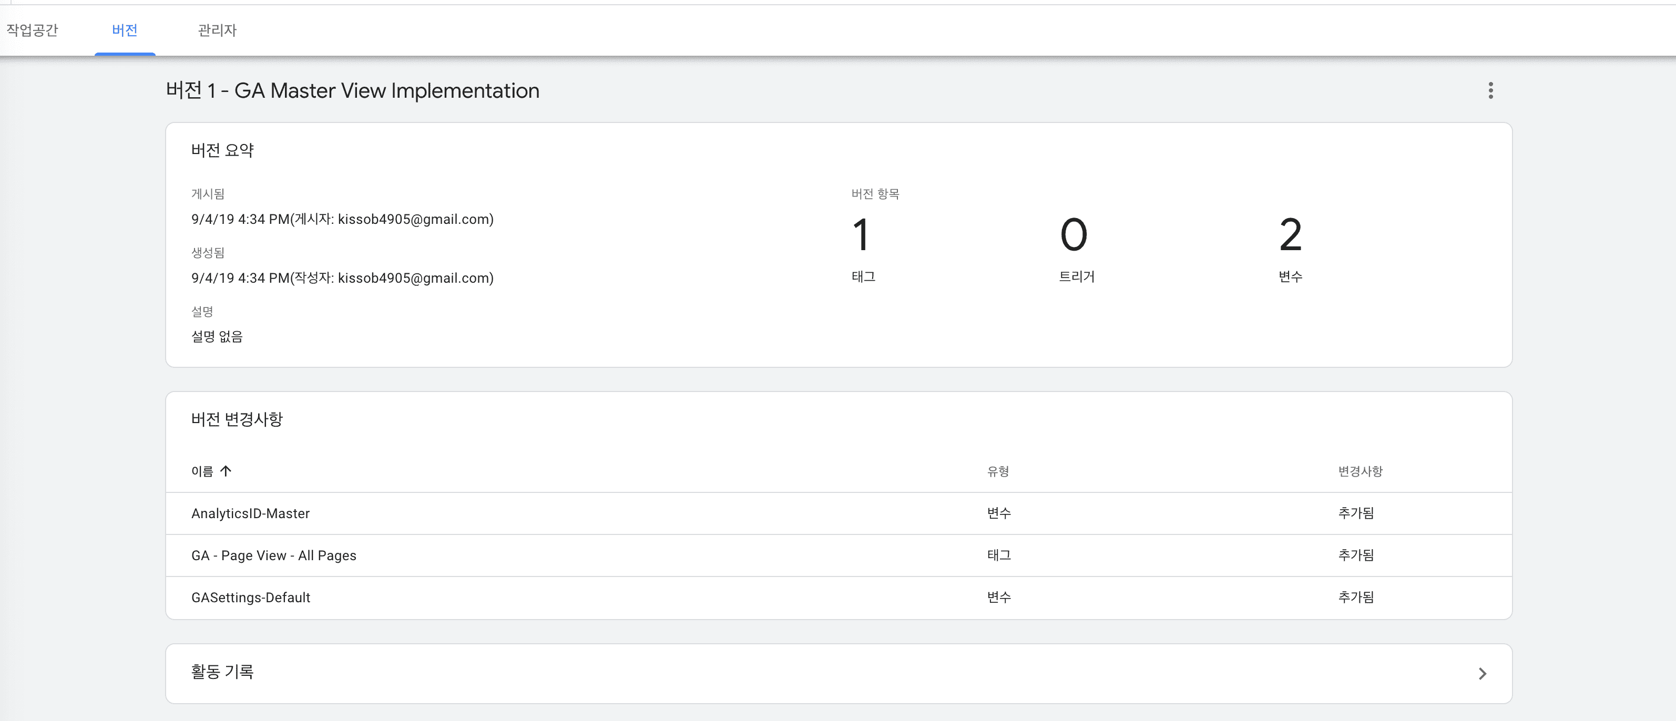Image resolution: width=1676 pixels, height=721 pixels.
Task: Open the GASettings-Default variable row
Action: [x=250, y=598]
